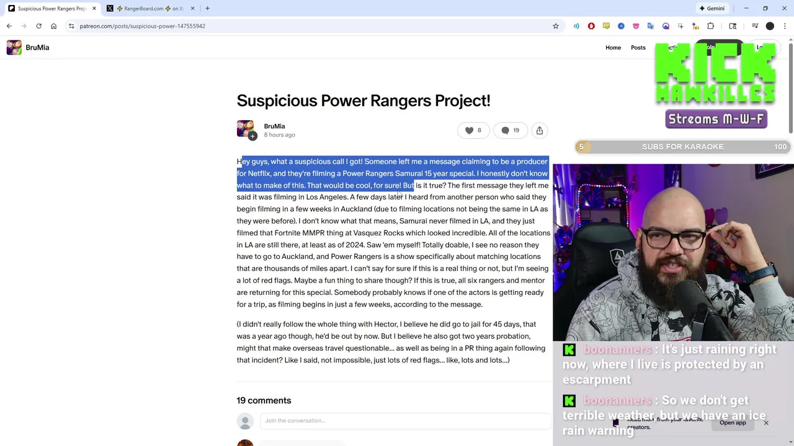Go back to the previous page
The image size is (794, 446).
coord(9,26)
